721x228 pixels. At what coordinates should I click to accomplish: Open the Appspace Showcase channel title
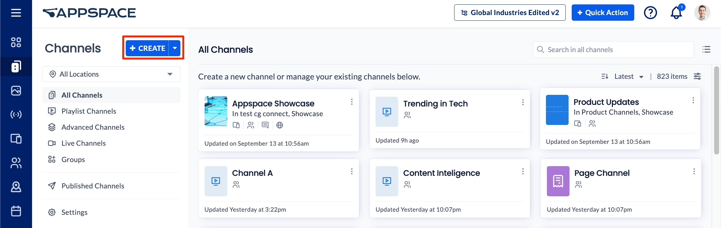pos(273,104)
